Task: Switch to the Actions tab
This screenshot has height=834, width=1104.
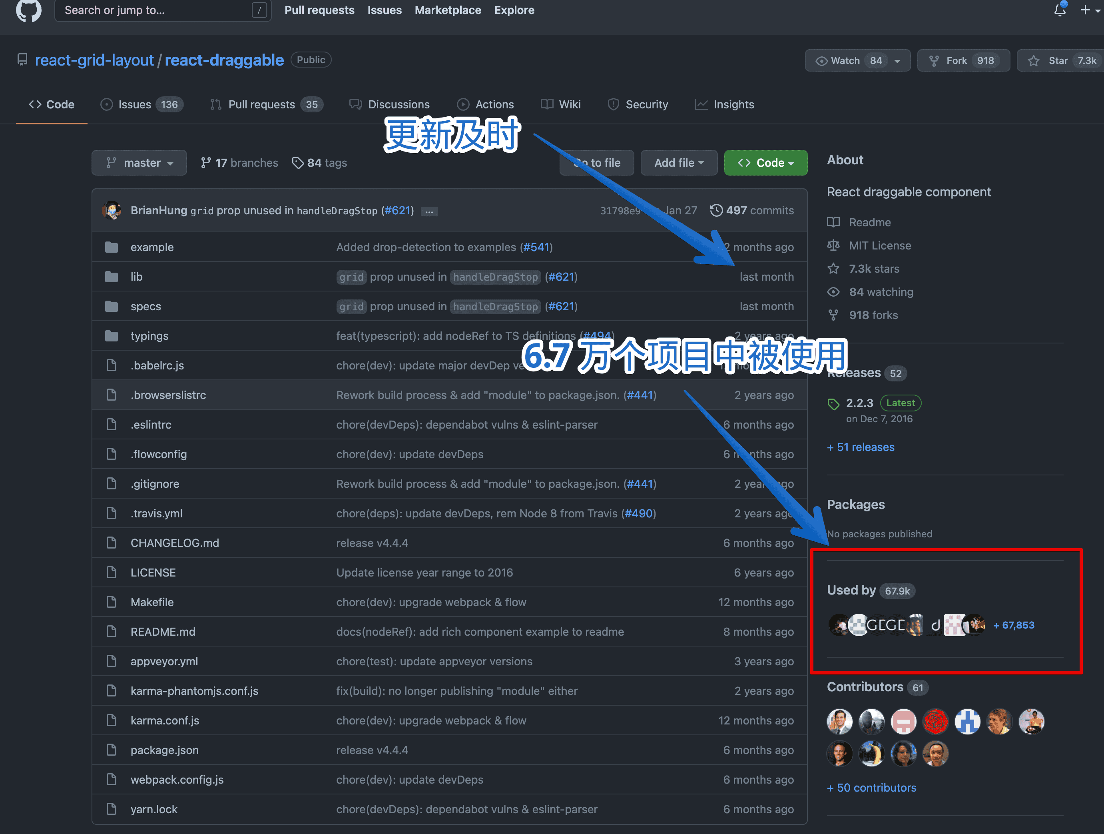Action: [485, 104]
